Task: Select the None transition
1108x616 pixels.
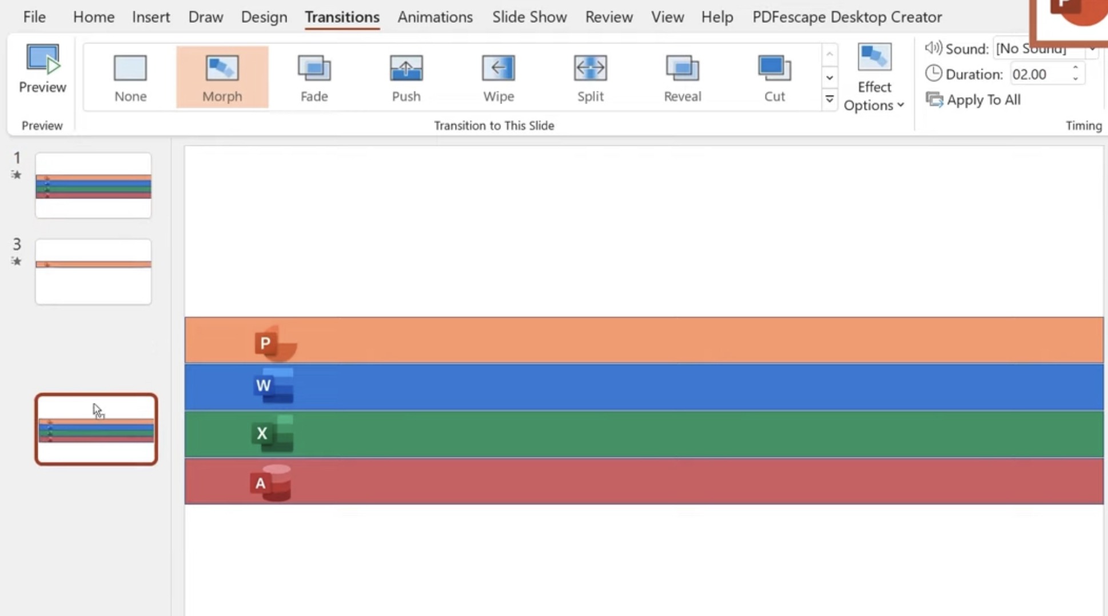Action: pyautogui.click(x=130, y=78)
